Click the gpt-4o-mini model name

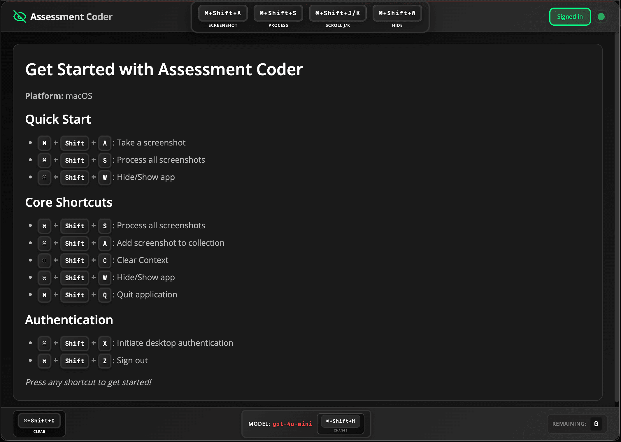292,424
